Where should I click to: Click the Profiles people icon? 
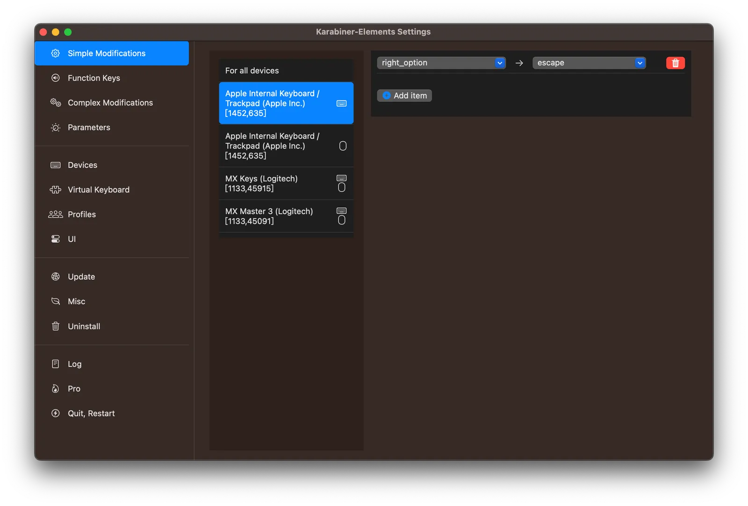tap(56, 215)
